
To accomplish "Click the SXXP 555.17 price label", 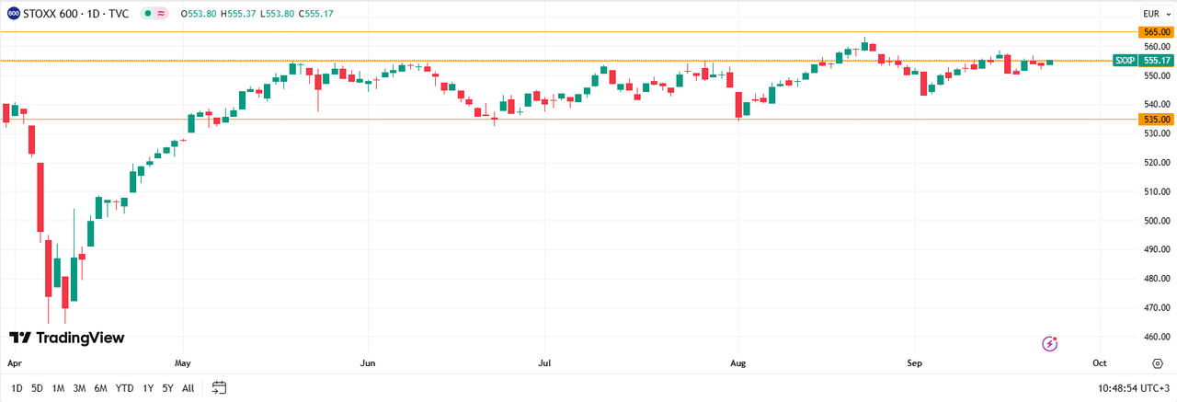I will (x=1143, y=61).
